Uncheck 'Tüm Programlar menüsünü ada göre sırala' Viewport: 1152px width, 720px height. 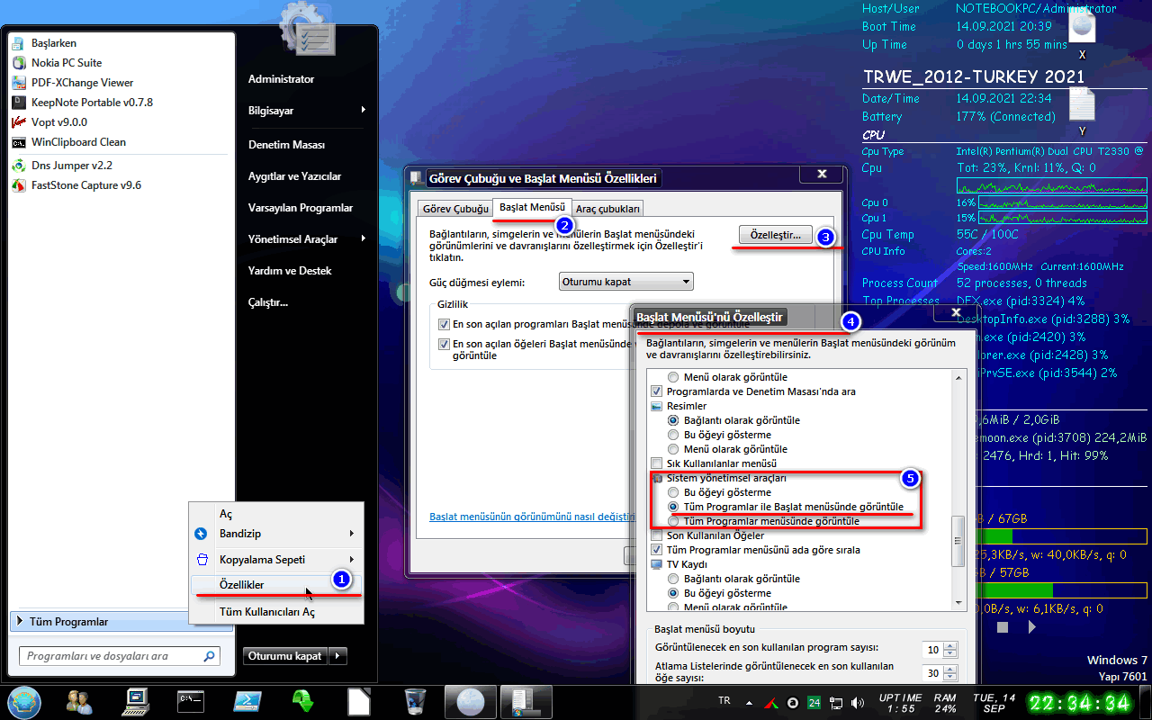pos(656,550)
